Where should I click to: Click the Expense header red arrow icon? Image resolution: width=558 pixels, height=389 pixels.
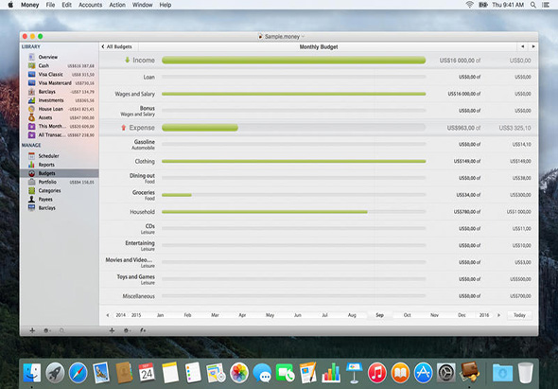(x=124, y=128)
